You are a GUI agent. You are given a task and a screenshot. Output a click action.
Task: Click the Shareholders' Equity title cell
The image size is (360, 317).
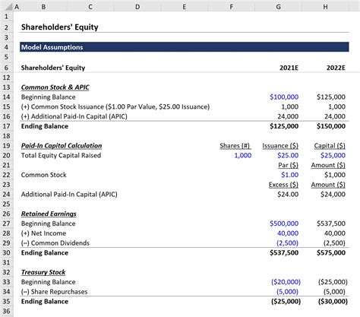pos(59,27)
